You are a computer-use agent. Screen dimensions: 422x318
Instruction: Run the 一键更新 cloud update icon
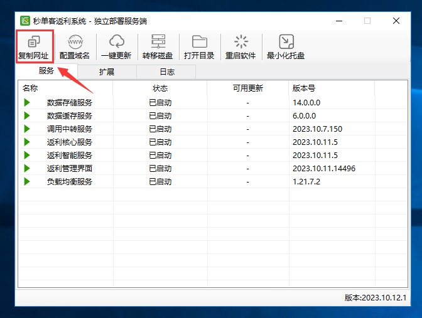click(x=117, y=41)
